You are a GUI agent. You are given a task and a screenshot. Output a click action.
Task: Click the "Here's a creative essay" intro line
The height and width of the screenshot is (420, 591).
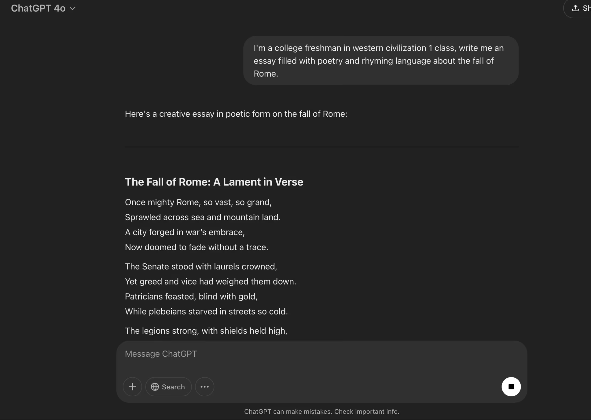coord(236,114)
